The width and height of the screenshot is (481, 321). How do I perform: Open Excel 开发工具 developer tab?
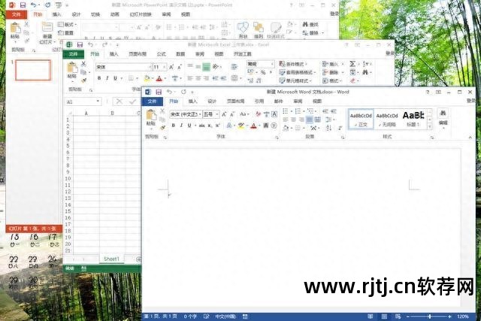(x=243, y=54)
